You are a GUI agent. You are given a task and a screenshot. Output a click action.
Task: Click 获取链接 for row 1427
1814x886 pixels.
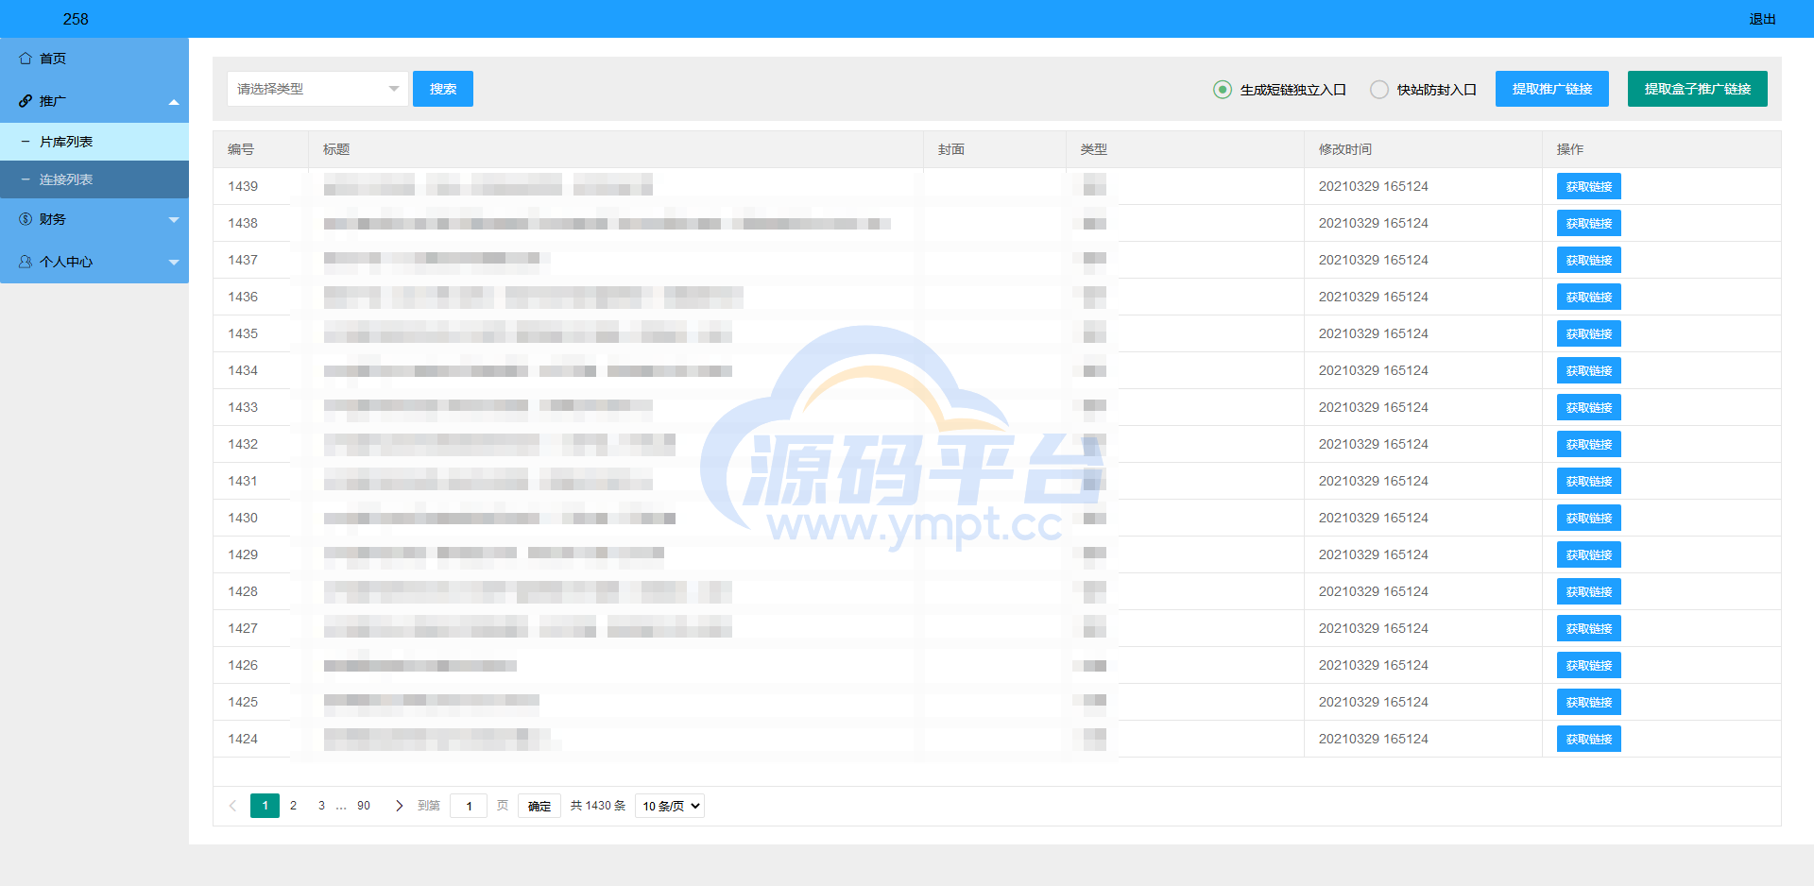[x=1589, y=628]
